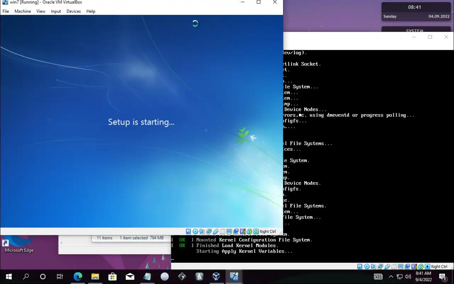Click keyboard capture icon in Linux VM status bar

[x=427, y=267]
